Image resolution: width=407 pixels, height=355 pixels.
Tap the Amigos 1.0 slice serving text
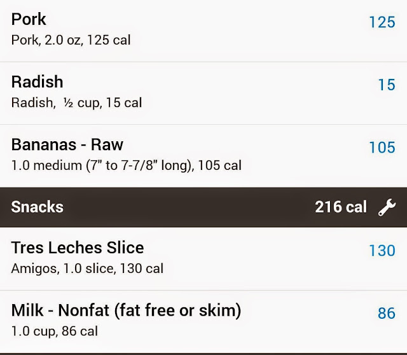click(x=87, y=268)
